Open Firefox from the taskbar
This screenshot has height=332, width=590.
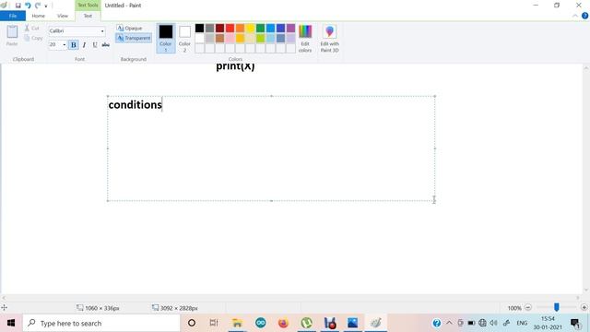point(283,323)
